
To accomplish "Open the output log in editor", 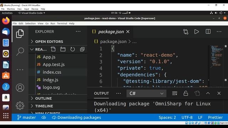I will pyautogui.click(x=197, y=93).
